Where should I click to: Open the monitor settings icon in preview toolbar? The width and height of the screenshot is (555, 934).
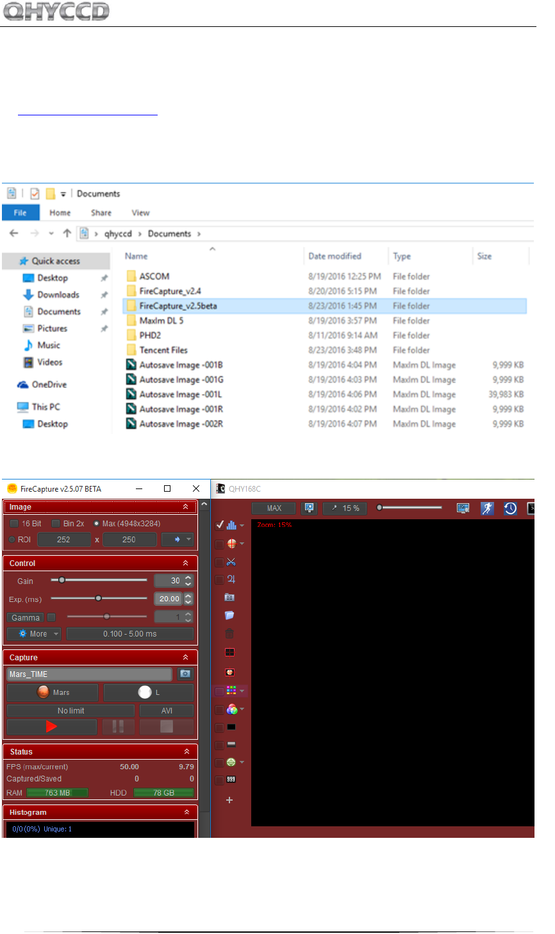coord(463,508)
